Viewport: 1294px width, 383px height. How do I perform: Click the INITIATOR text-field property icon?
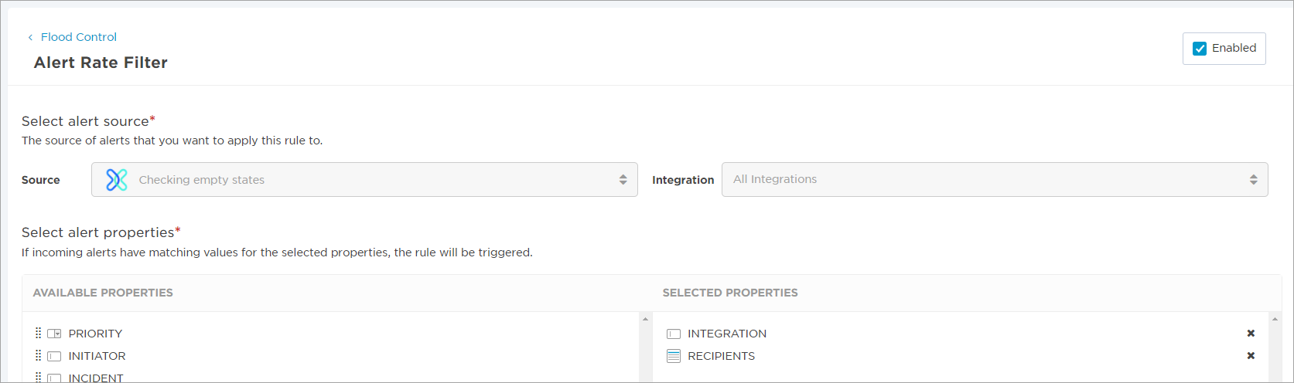tap(54, 356)
